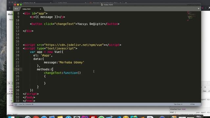This screenshot has width=210, height=118.
Task: Click 'changeText:function()' on line 25
Action: coord(62,73)
